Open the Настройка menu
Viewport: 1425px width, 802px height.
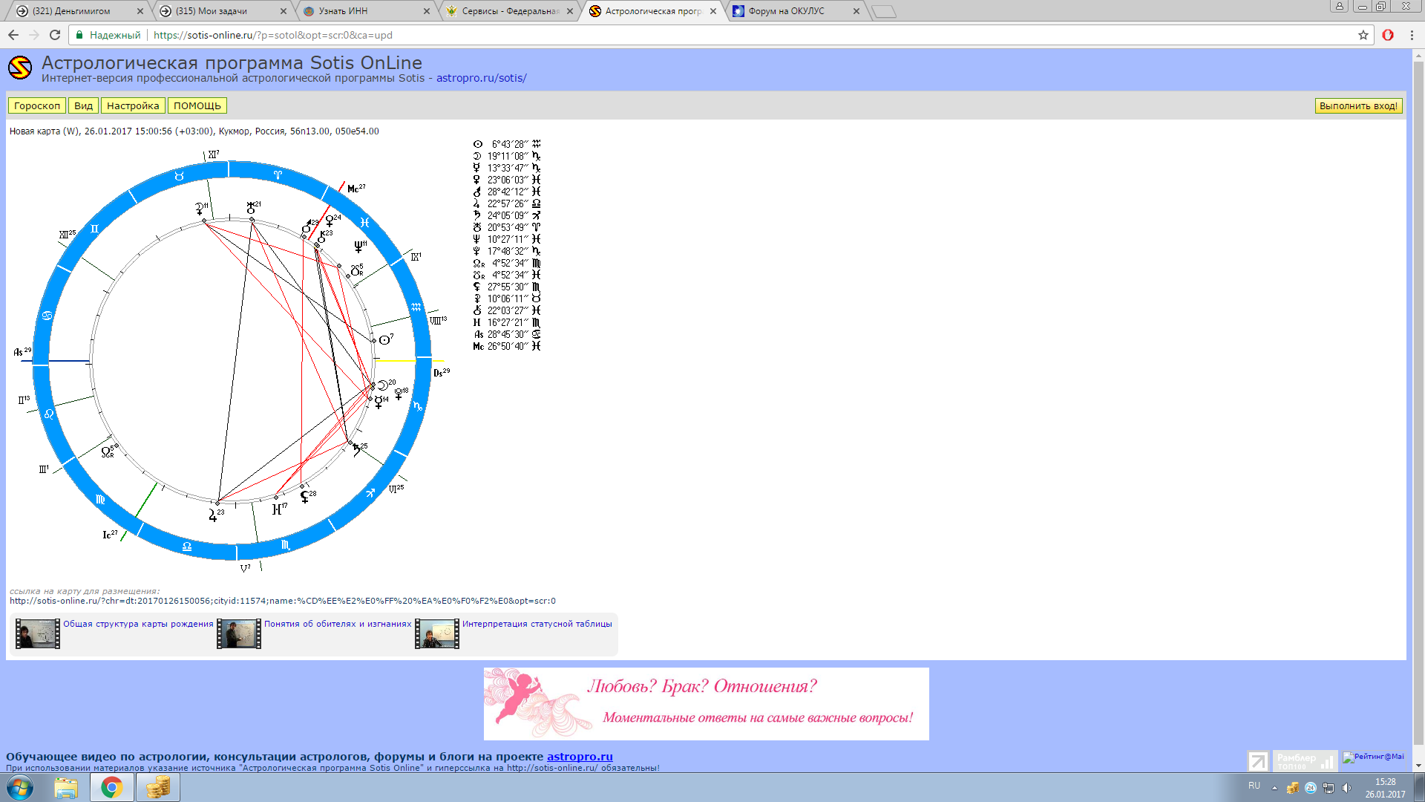coord(133,106)
